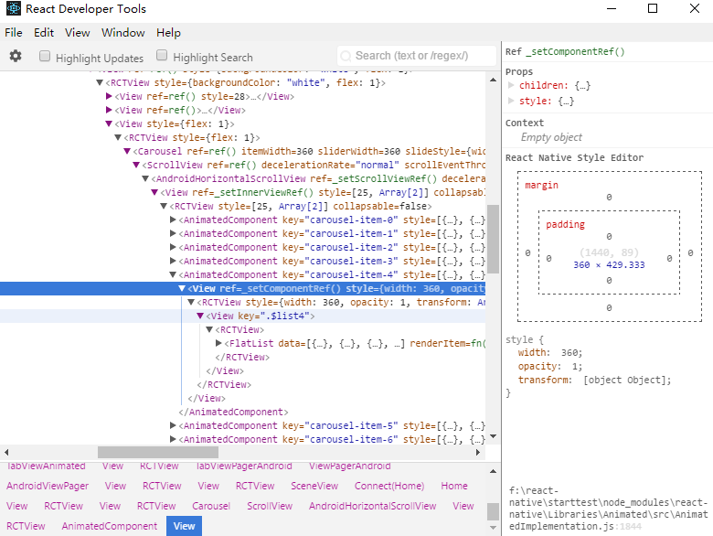Select the AnimatedComponent breadcrumb item
The height and width of the screenshot is (536, 713).
(109, 526)
